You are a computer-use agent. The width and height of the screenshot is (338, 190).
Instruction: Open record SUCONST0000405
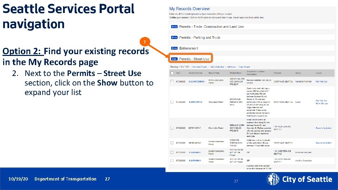[x=196, y=82]
